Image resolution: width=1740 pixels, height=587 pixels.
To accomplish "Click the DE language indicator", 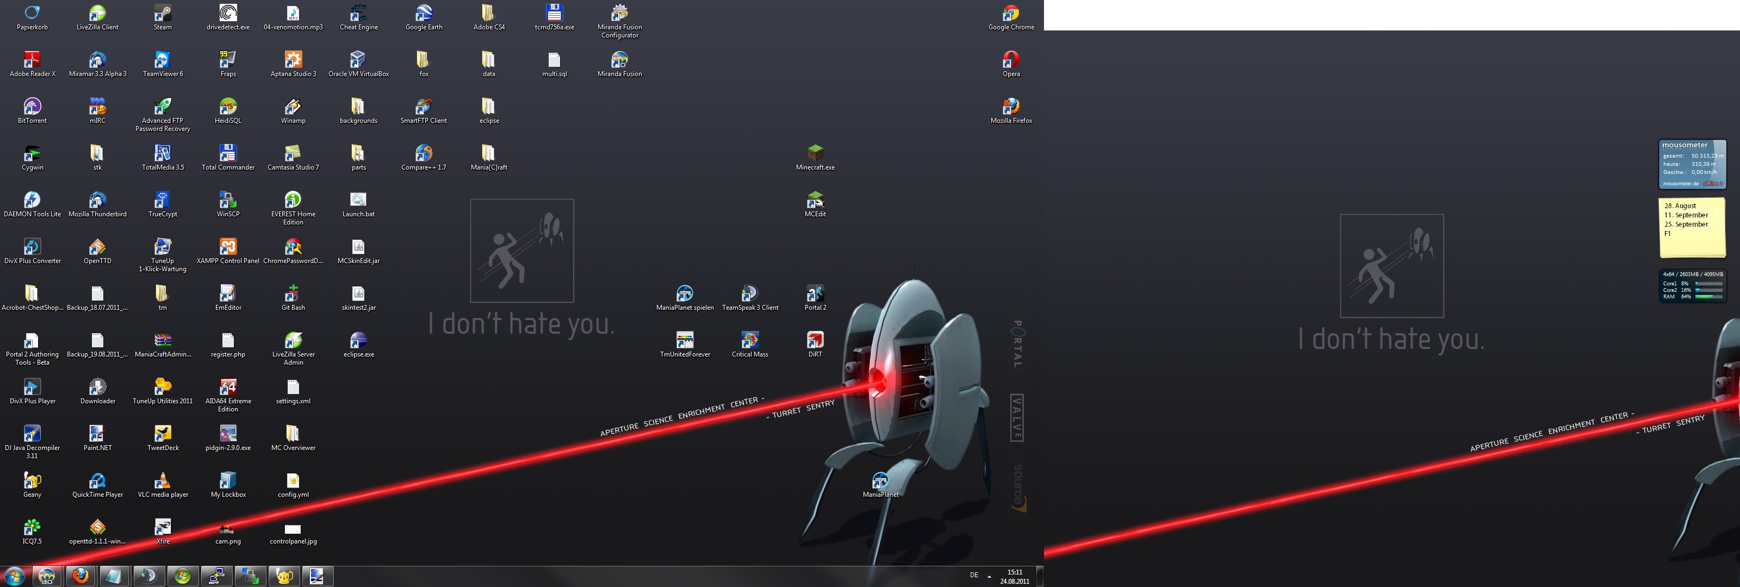I will [x=974, y=576].
